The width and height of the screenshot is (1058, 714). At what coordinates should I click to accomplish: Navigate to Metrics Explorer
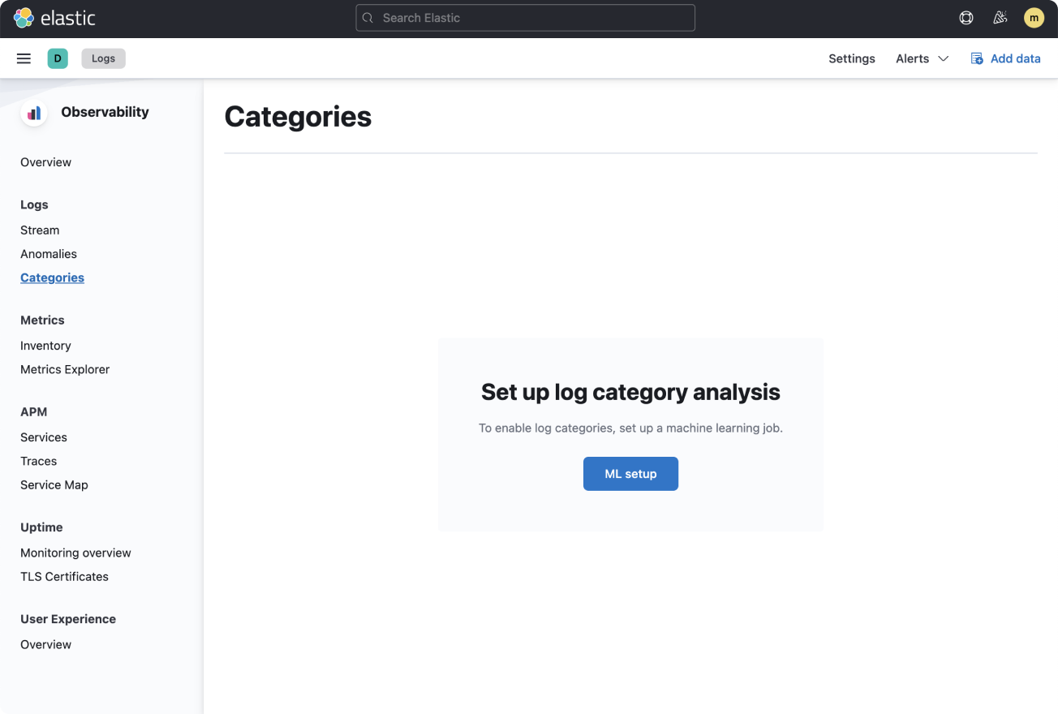pyautogui.click(x=65, y=369)
